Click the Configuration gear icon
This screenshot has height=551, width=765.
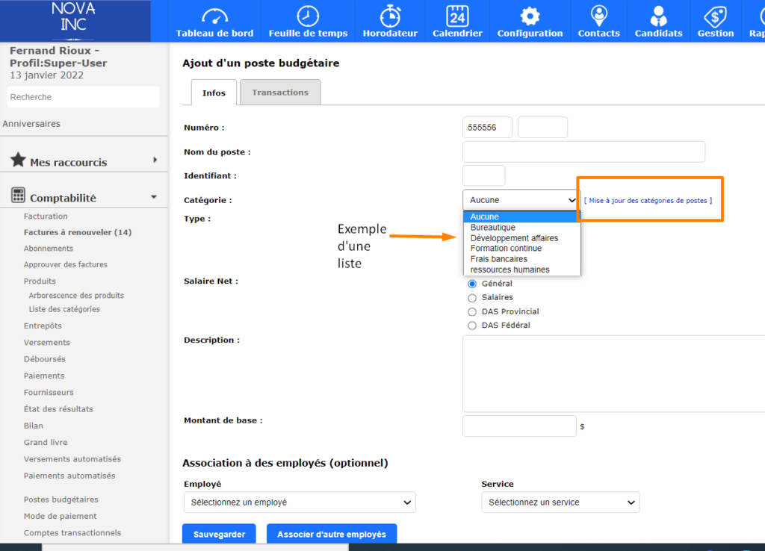click(530, 16)
